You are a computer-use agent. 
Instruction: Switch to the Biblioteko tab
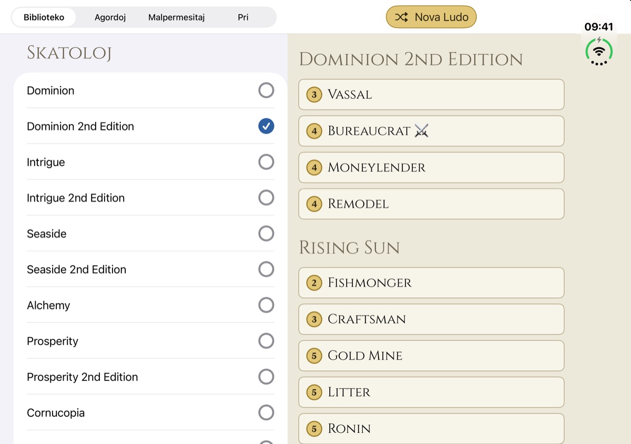click(44, 17)
